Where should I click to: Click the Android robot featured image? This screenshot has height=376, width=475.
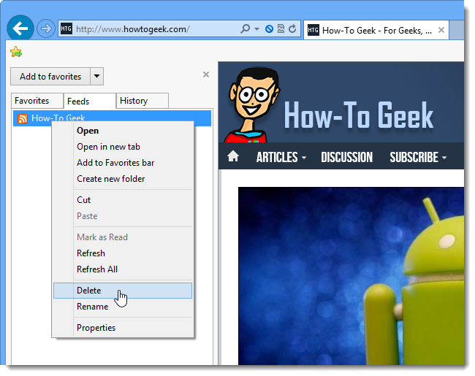point(351,276)
